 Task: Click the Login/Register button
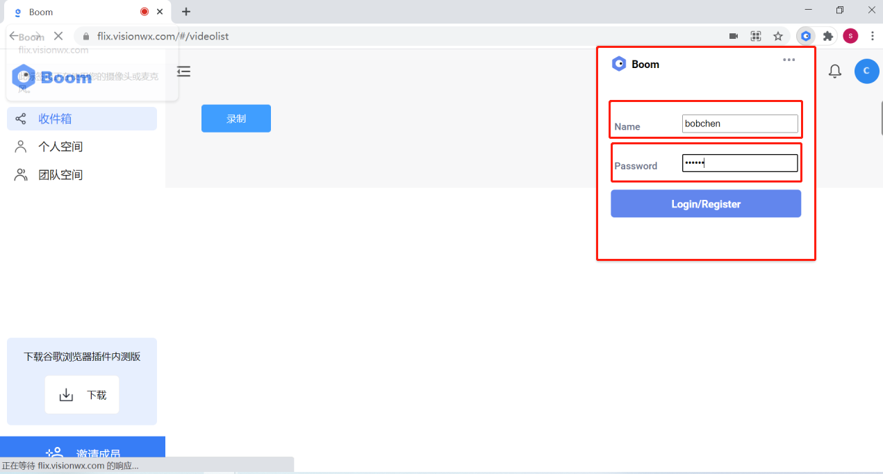[x=706, y=204]
